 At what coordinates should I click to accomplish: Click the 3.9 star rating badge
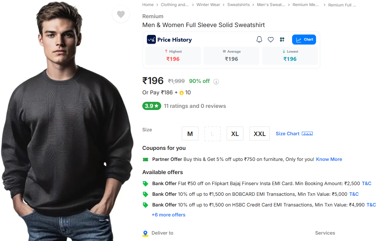[152, 106]
